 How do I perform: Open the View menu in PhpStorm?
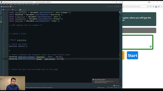click(7, 5)
